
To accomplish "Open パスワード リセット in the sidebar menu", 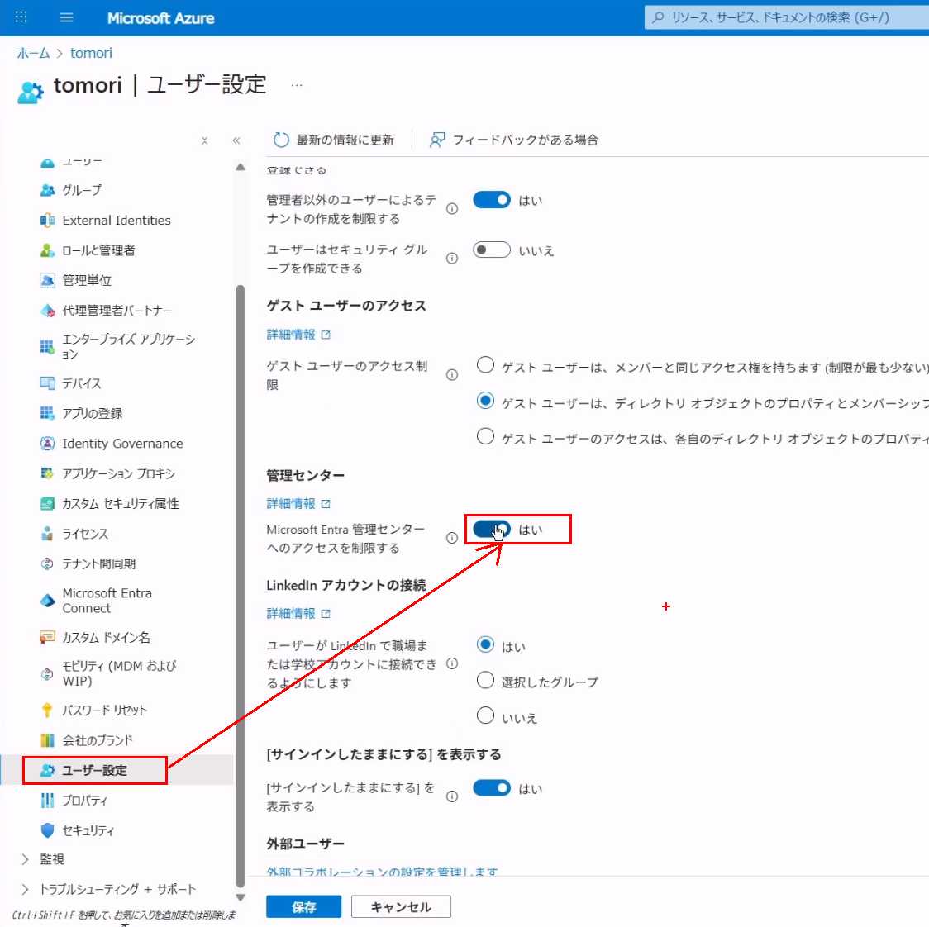I will coord(104,711).
